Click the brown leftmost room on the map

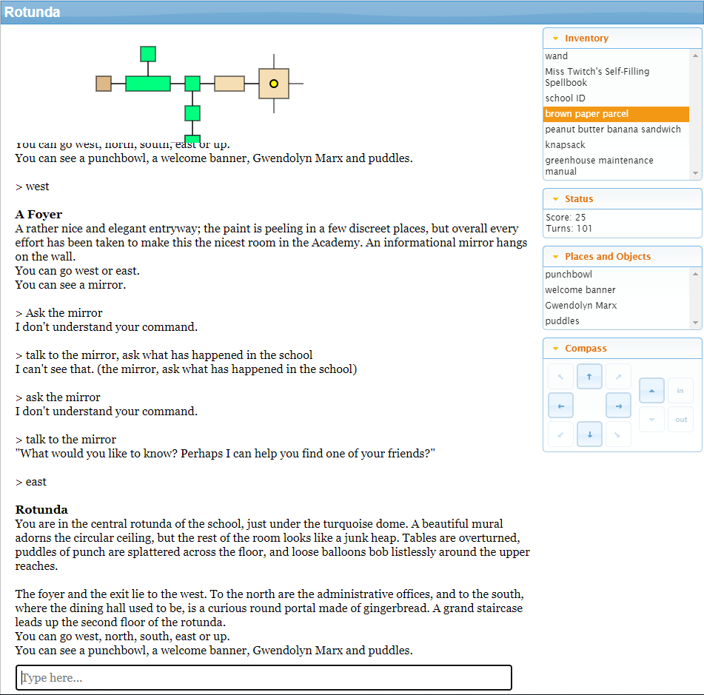click(x=104, y=84)
